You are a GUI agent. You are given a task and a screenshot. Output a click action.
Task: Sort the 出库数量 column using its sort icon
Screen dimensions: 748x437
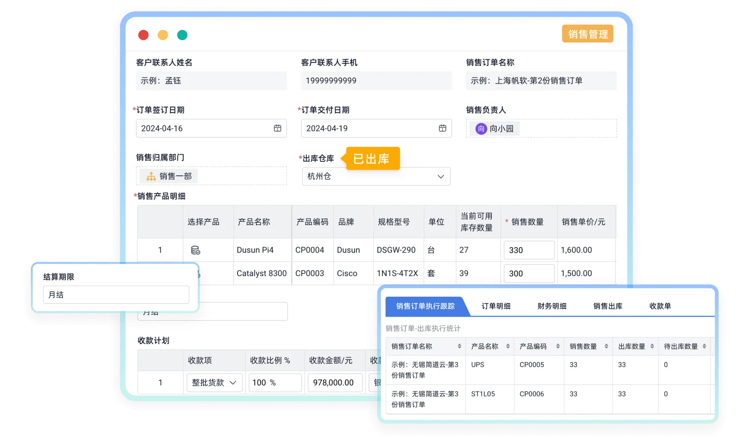click(x=653, y=346)
